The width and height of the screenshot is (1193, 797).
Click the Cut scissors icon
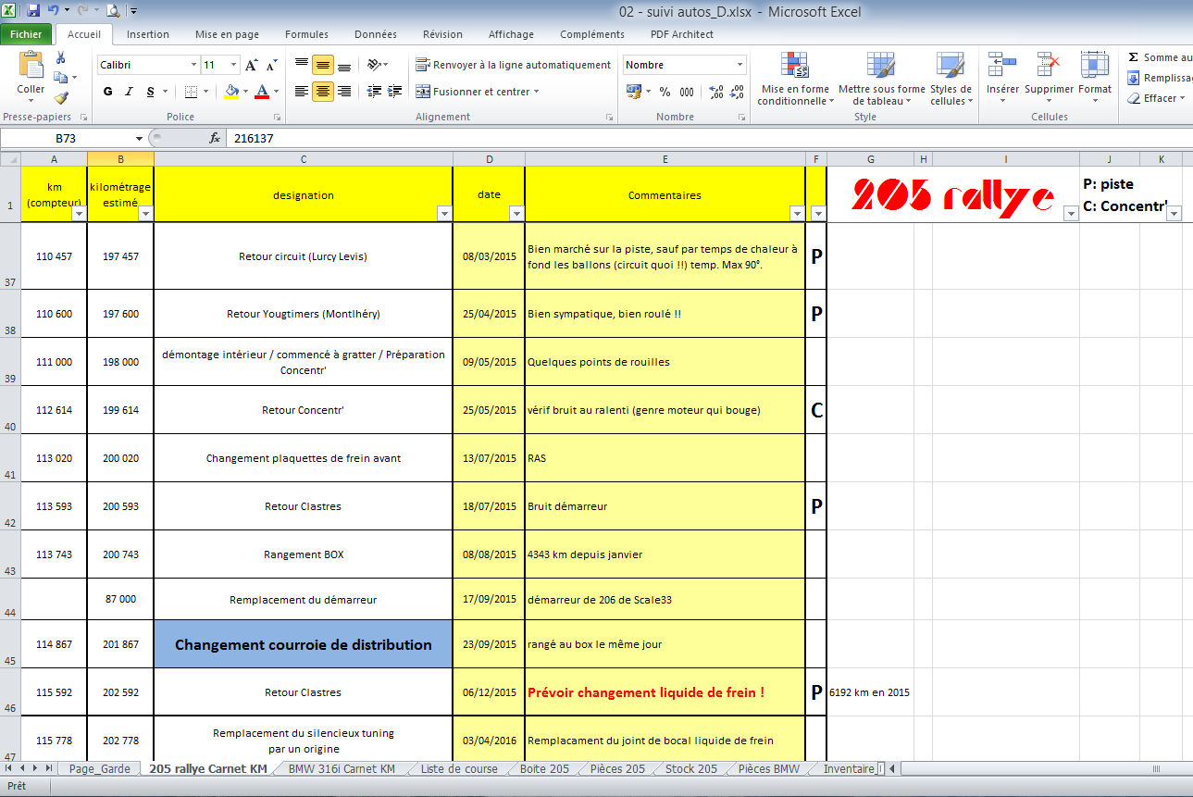point(61,57)
